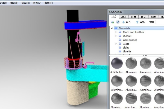Image resolution: width=164 pixels, height=109 pixels.
Task: Click the 导出 export arrow icon
Action: (x=137, y=22)
